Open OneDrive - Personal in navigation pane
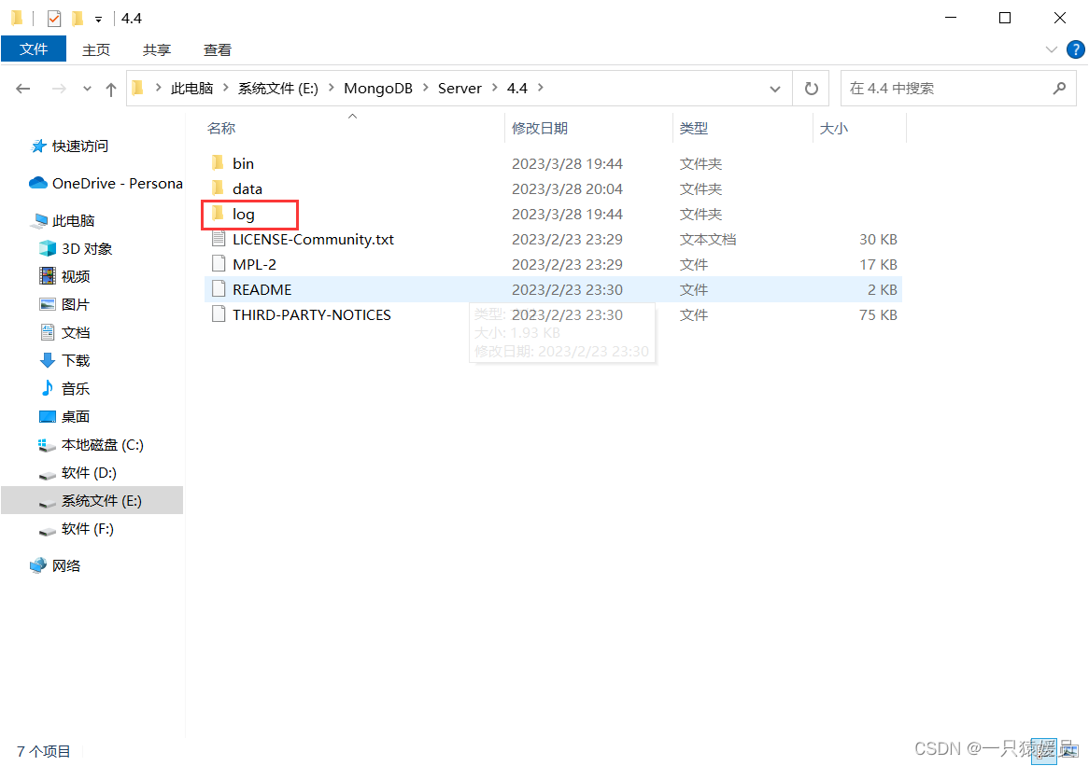 [117, 183]
